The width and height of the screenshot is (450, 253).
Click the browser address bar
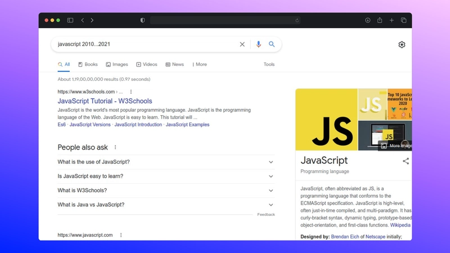[226, 20]
